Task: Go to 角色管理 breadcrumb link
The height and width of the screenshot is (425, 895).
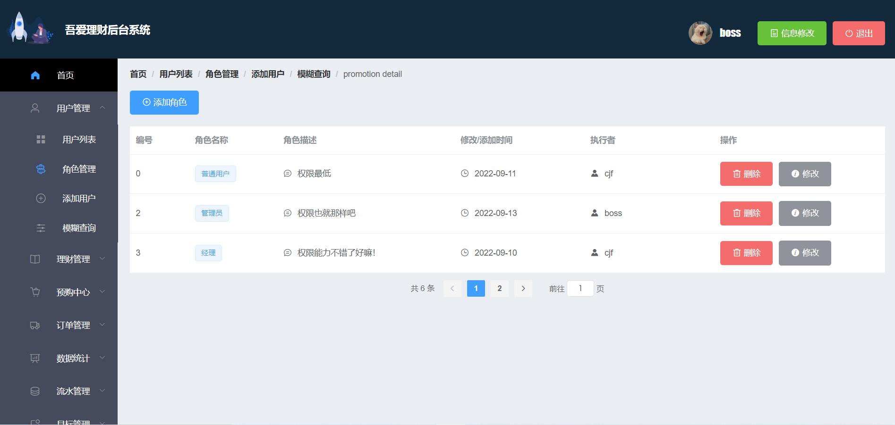Action: point(222,74)
